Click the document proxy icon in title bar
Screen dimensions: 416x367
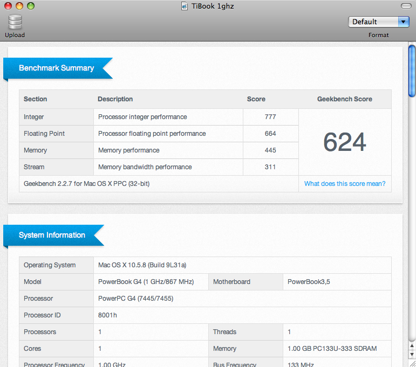[185, 6]
